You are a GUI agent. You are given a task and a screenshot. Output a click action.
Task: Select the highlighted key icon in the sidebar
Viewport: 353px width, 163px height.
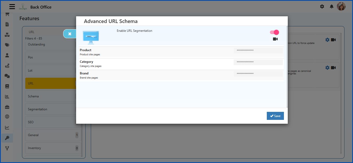tap(7, 138)
